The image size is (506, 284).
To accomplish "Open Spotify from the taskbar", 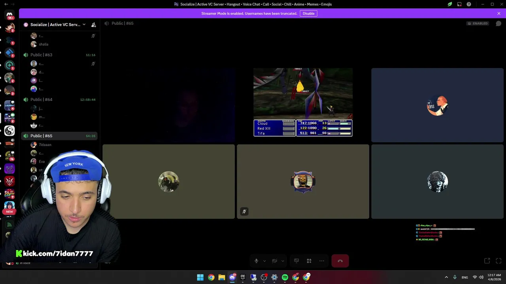I will point(285,277).
